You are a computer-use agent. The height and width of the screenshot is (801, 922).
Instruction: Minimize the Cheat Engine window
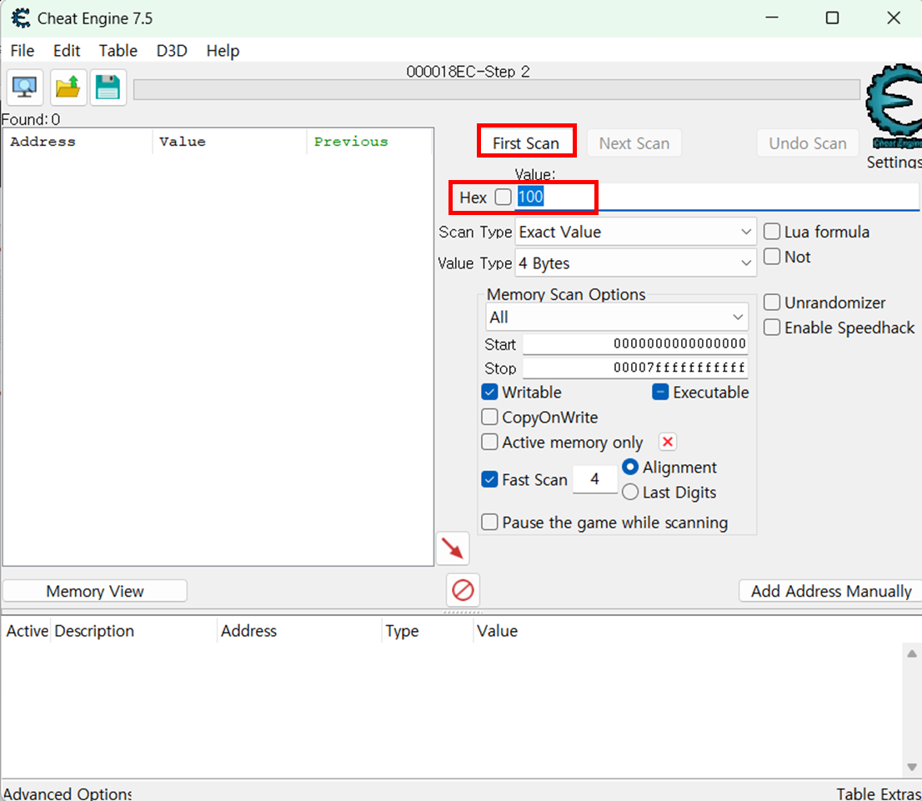(771, 18)
